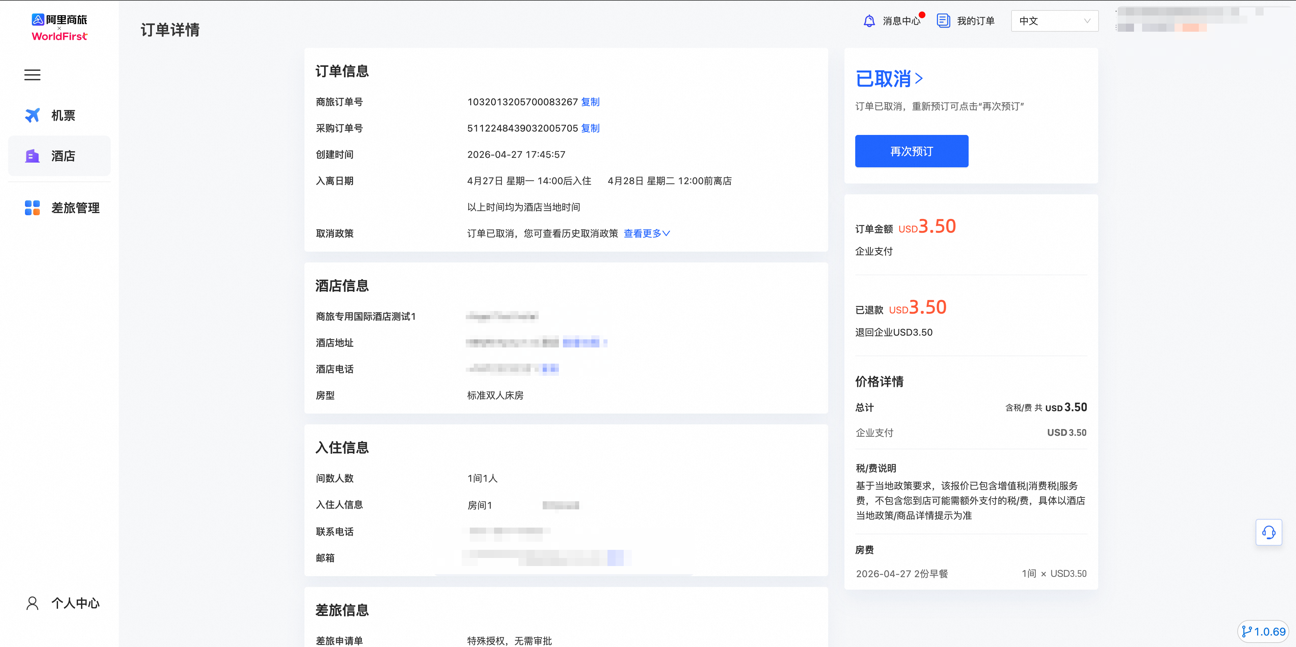Click the My Orders document icon

943,21
